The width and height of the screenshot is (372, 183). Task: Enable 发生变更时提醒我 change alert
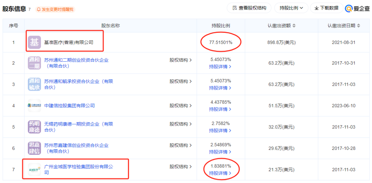pos(55,9)
